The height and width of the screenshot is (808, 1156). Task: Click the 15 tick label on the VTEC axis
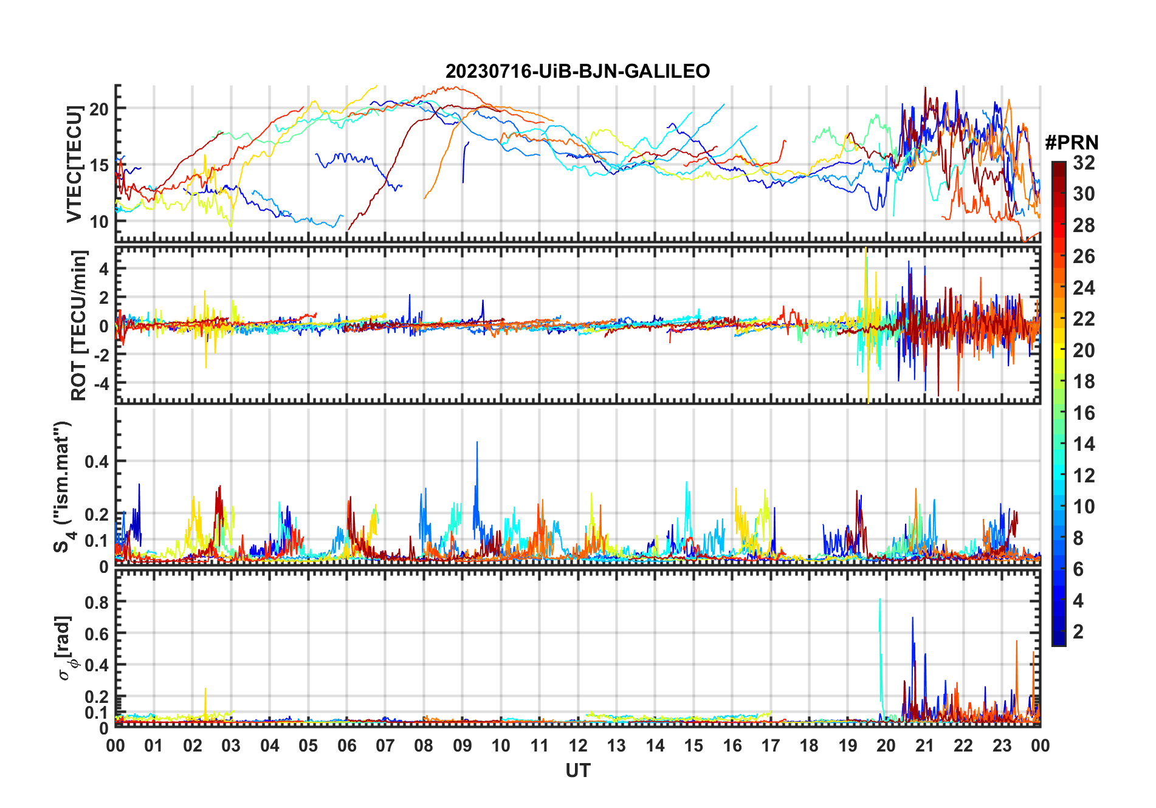[x=98, y=165]
